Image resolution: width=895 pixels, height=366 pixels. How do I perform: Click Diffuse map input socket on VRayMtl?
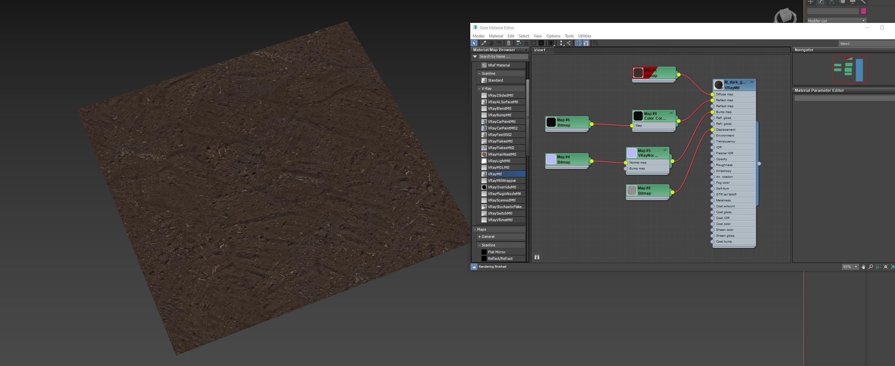point(712,94)
